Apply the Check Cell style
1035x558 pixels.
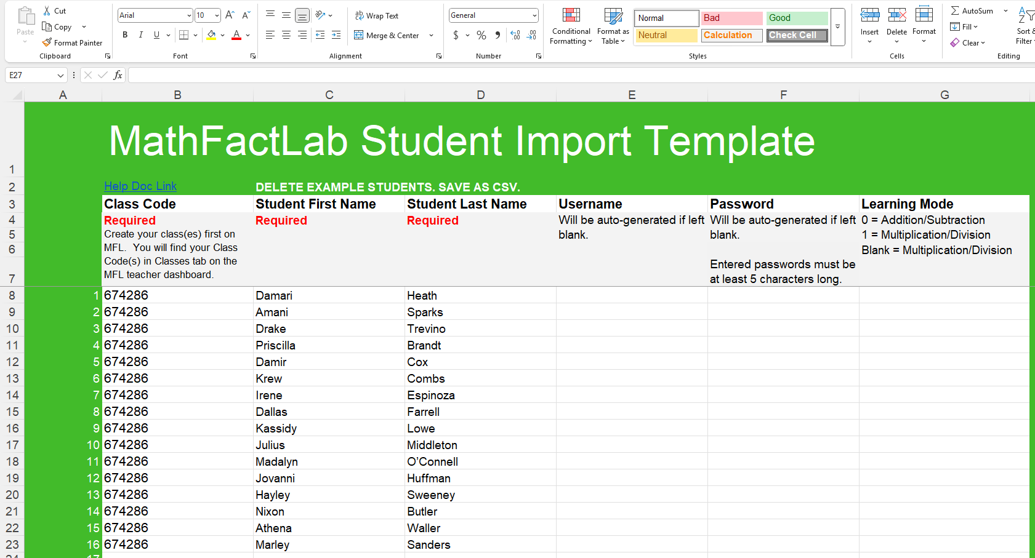click(797, 35)
